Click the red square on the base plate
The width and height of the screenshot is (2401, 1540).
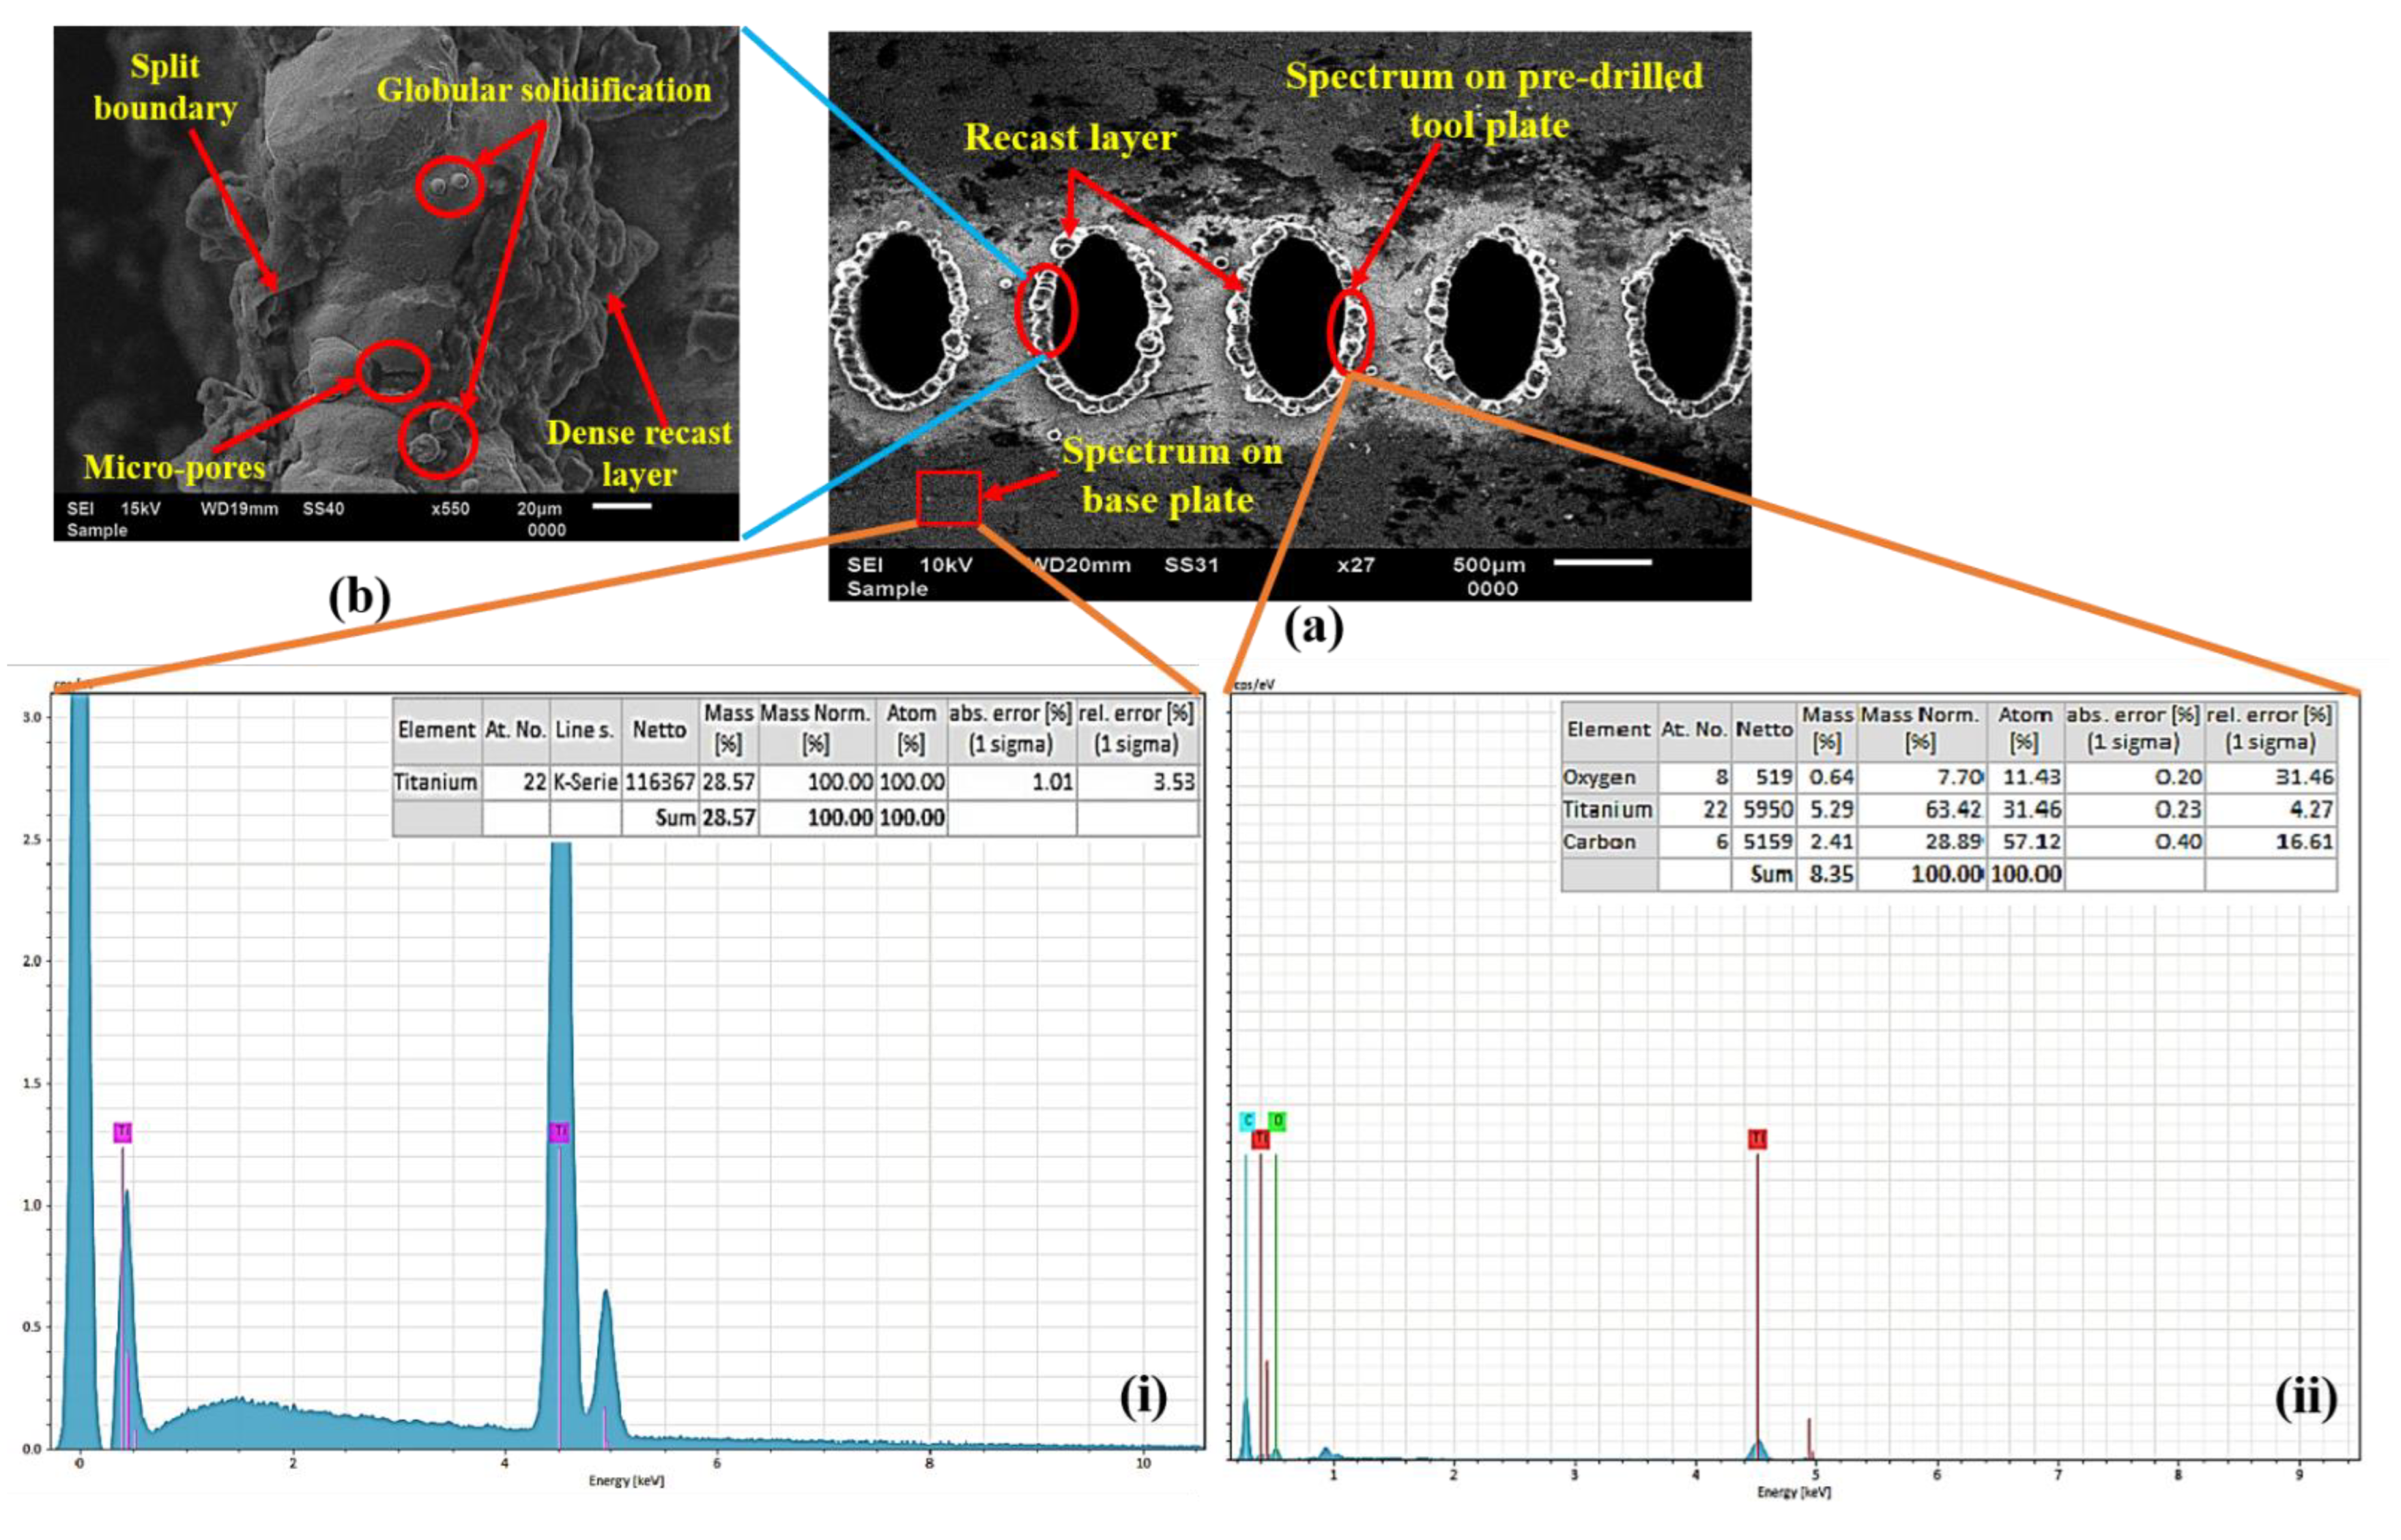point(948,498)
